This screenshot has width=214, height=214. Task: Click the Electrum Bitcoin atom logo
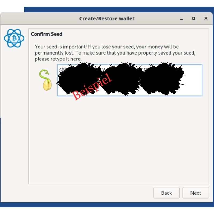[14, 38]
